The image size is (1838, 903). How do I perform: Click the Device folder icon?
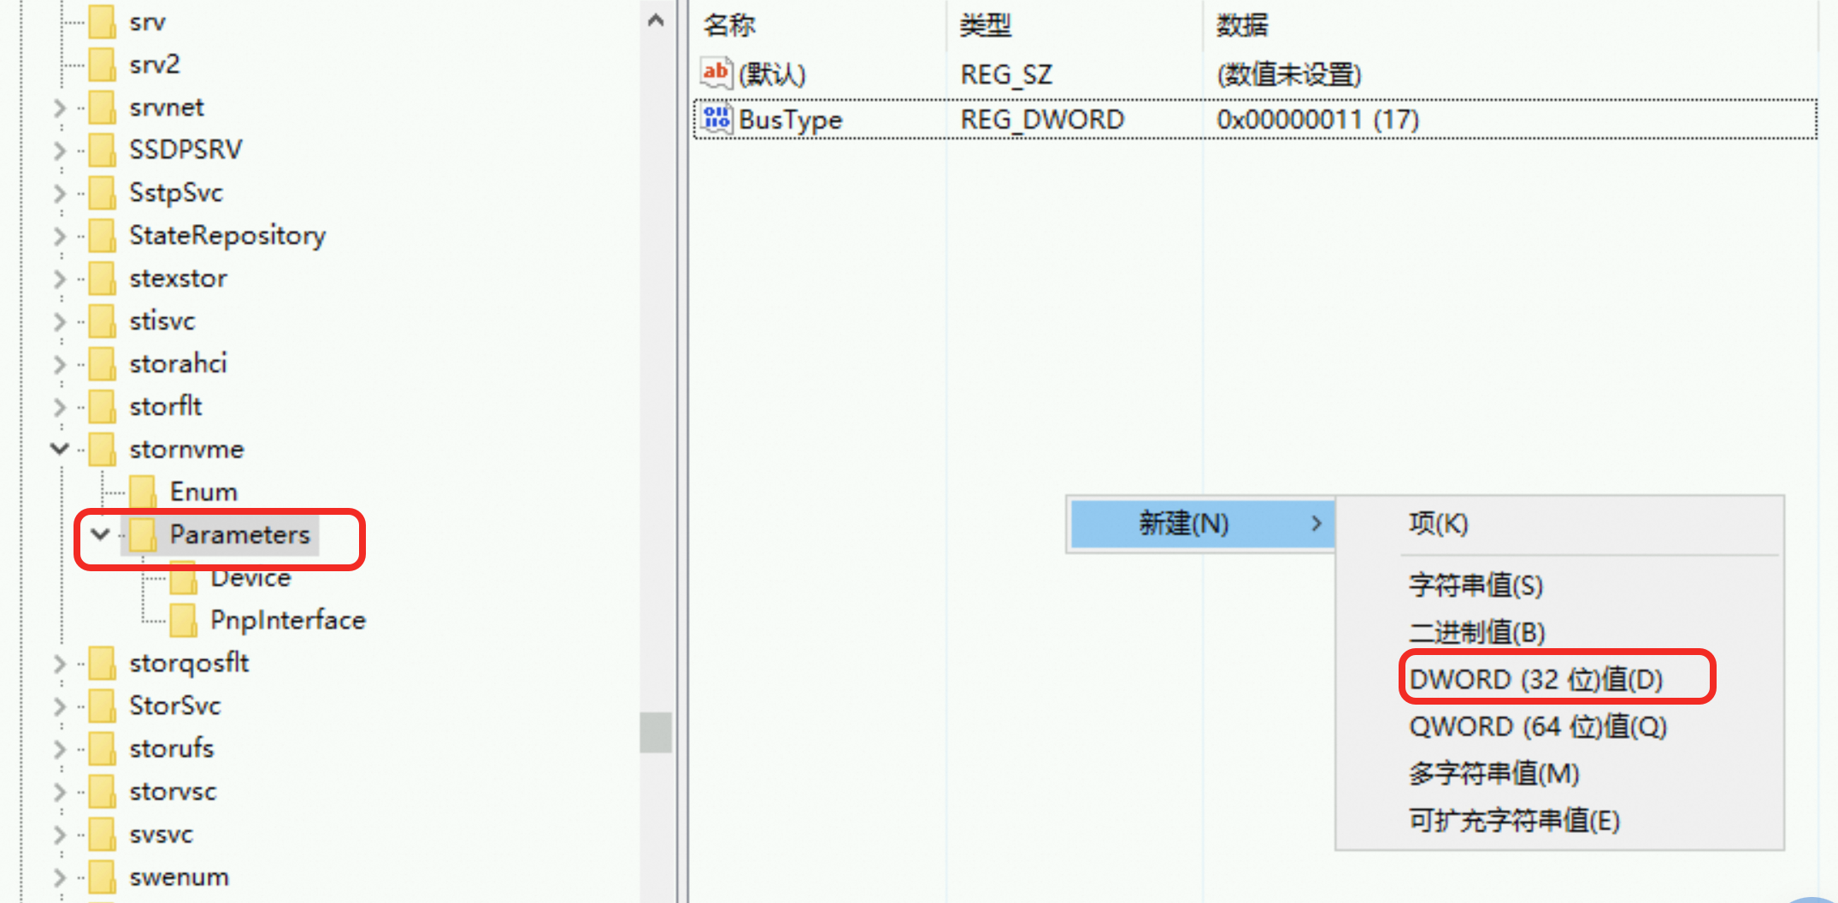pos(184,577)
